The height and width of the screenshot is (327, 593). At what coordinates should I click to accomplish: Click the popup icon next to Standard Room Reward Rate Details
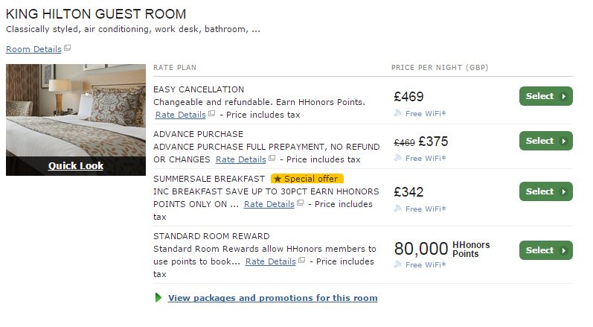click(x=301, y=261)
